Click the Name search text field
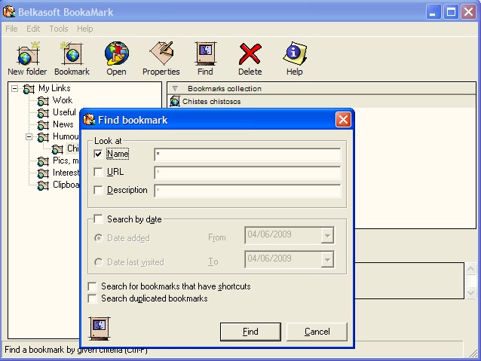Viewport: 481px width, 361px height. pyautogui.click(x=247, y=154)
